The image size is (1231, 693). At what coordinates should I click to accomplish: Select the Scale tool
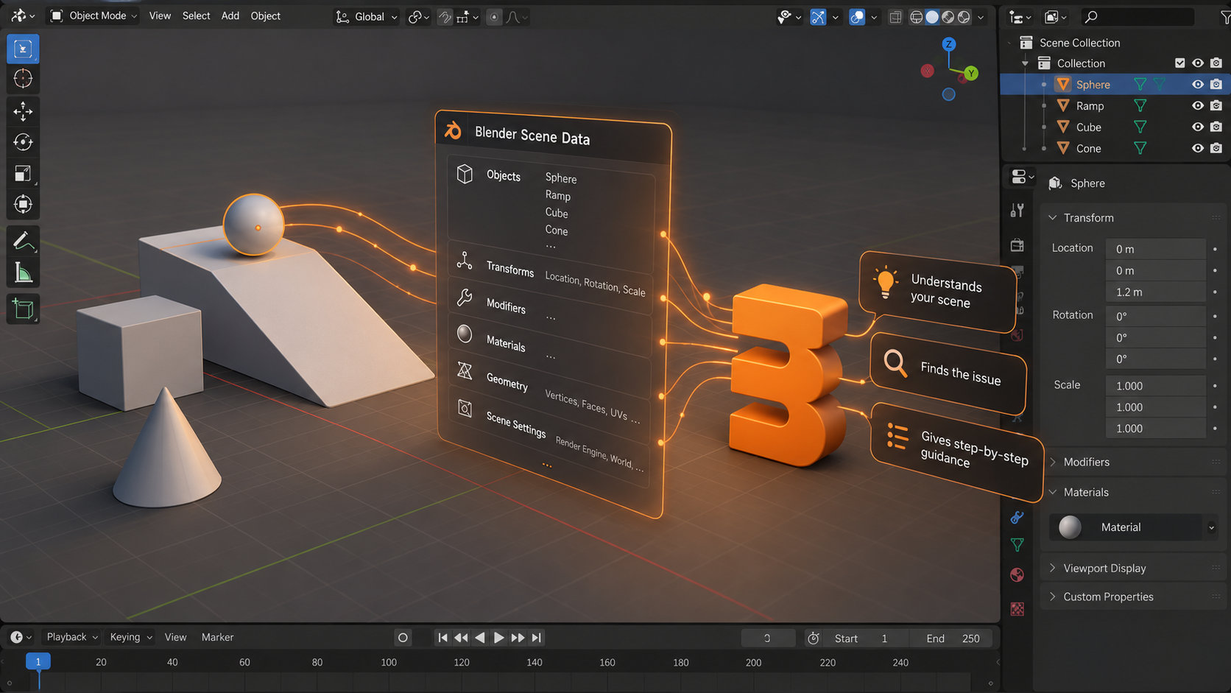[x=23, y=173]
